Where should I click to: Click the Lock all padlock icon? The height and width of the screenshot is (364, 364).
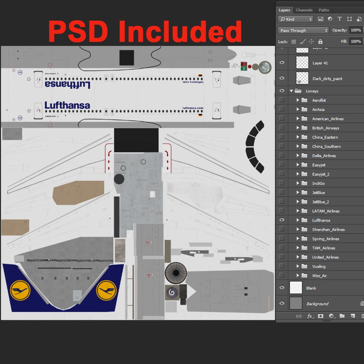click(321, 41)
